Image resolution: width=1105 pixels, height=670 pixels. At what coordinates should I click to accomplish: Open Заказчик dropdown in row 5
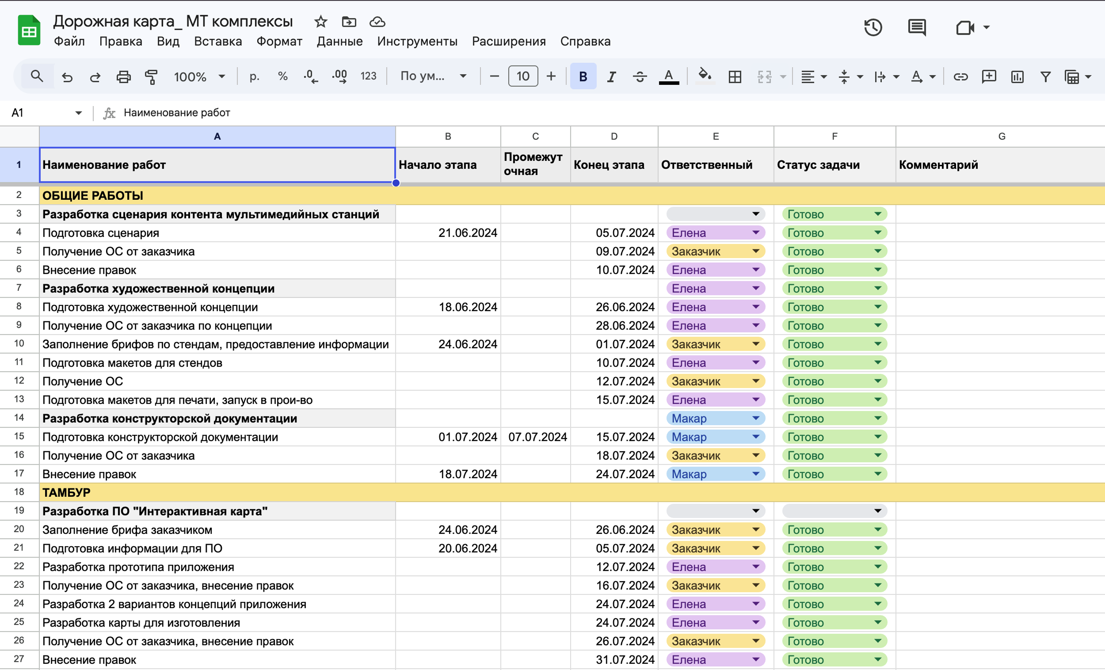click(x=756, y=251)
